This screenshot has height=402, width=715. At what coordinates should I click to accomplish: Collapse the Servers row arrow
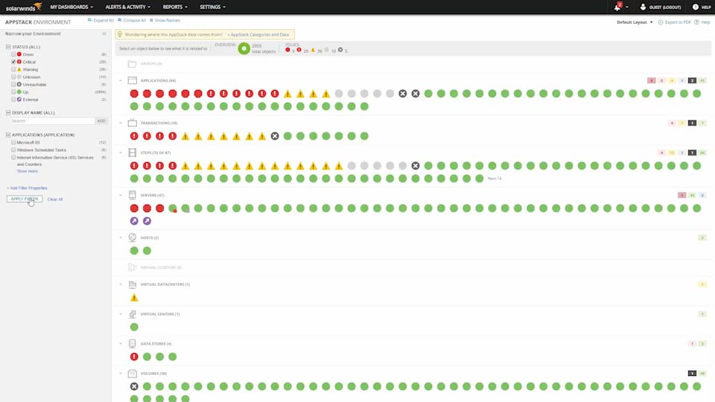[121, 195]
